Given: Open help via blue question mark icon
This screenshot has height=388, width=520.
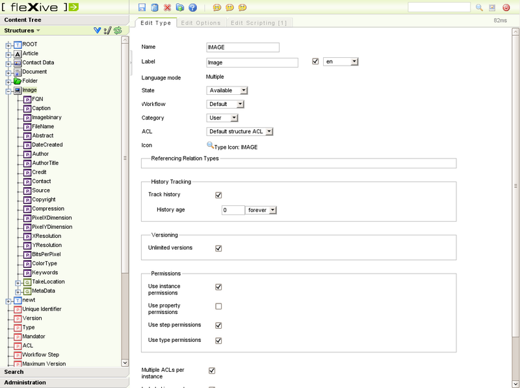Looking at the screenshot, I should [x=192, y=8].
